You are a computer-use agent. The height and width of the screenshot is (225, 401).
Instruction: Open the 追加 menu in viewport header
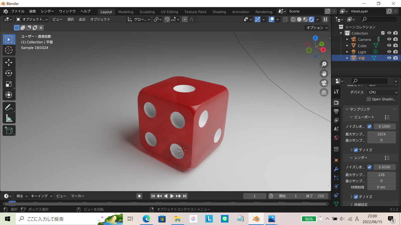82,19
